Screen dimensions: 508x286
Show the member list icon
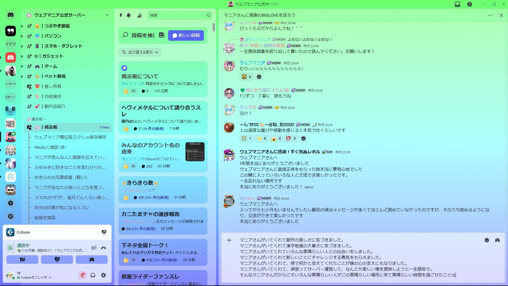tap(140, 15)
